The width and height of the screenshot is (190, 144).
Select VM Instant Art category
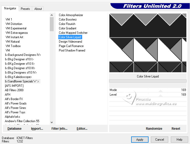(x=15, y=37)
